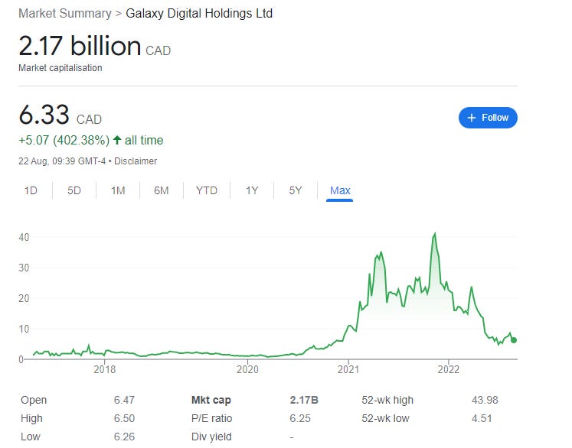Click the Market Summary breadcrumb link

[x=65, y=14]
